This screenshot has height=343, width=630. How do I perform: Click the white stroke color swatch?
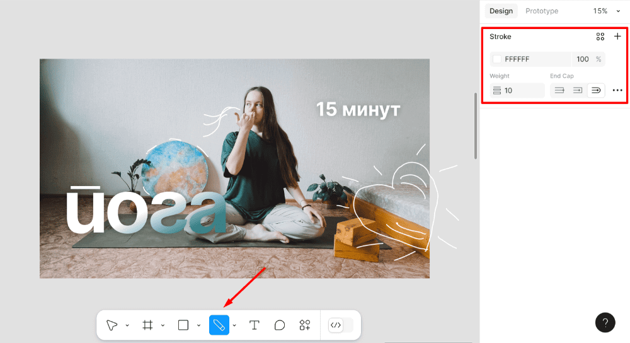tap(497, 59)
